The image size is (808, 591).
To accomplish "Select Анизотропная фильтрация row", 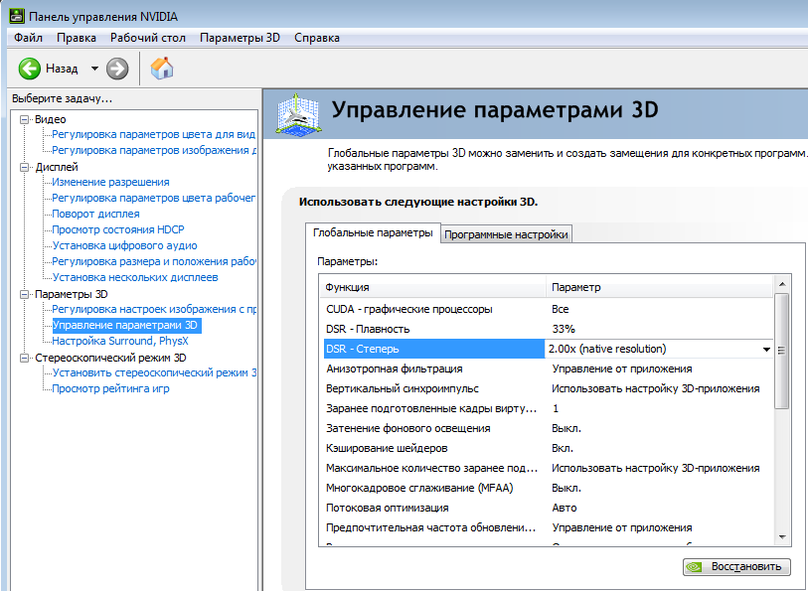I will (x=548, y=369).
